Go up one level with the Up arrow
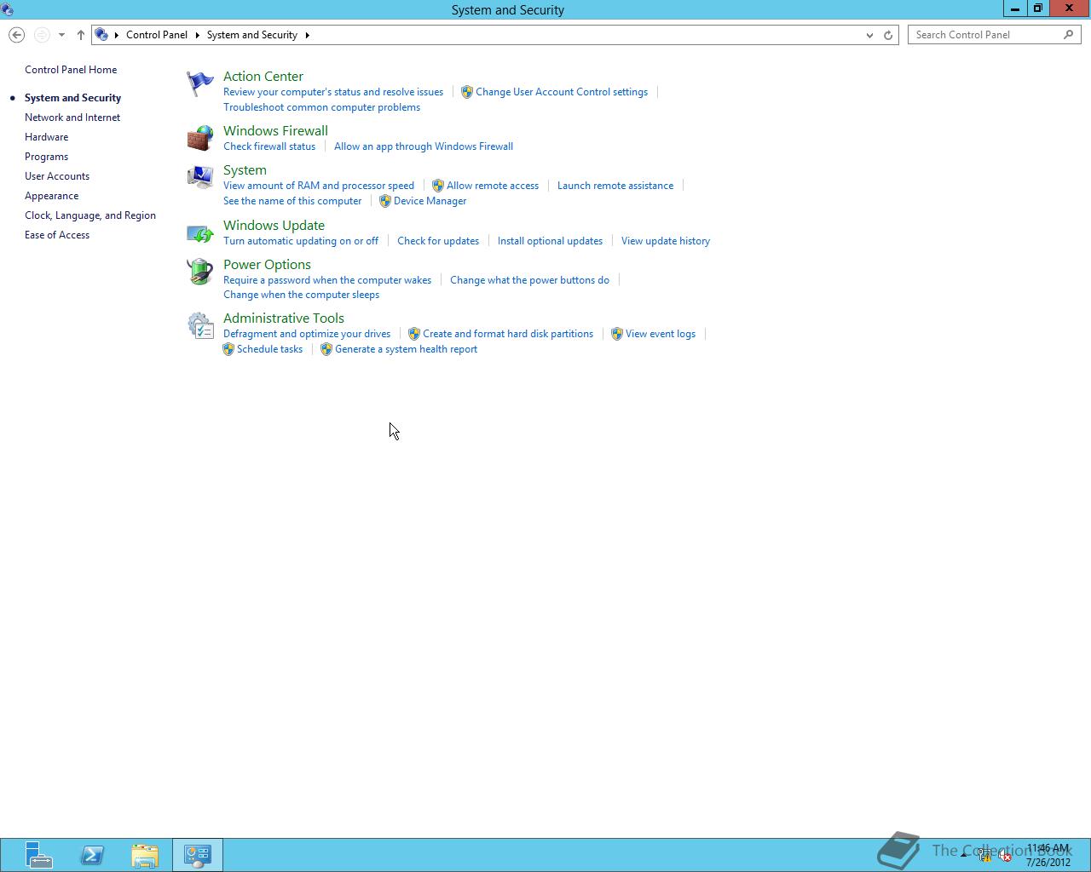This screenshot has width=1091, height=872. pos(81,35)
